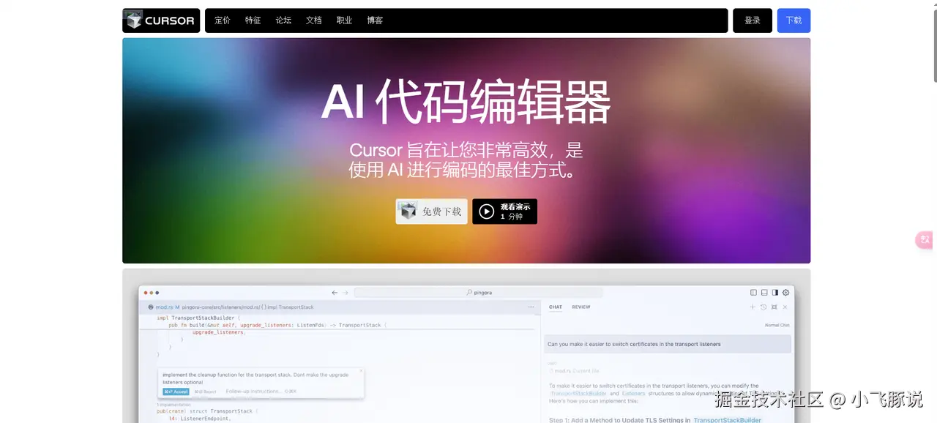Image resolution: width=937 pixels, height=423 pixels.
Task: Open the editor three-dots more menu
Action: coord(531,307)
